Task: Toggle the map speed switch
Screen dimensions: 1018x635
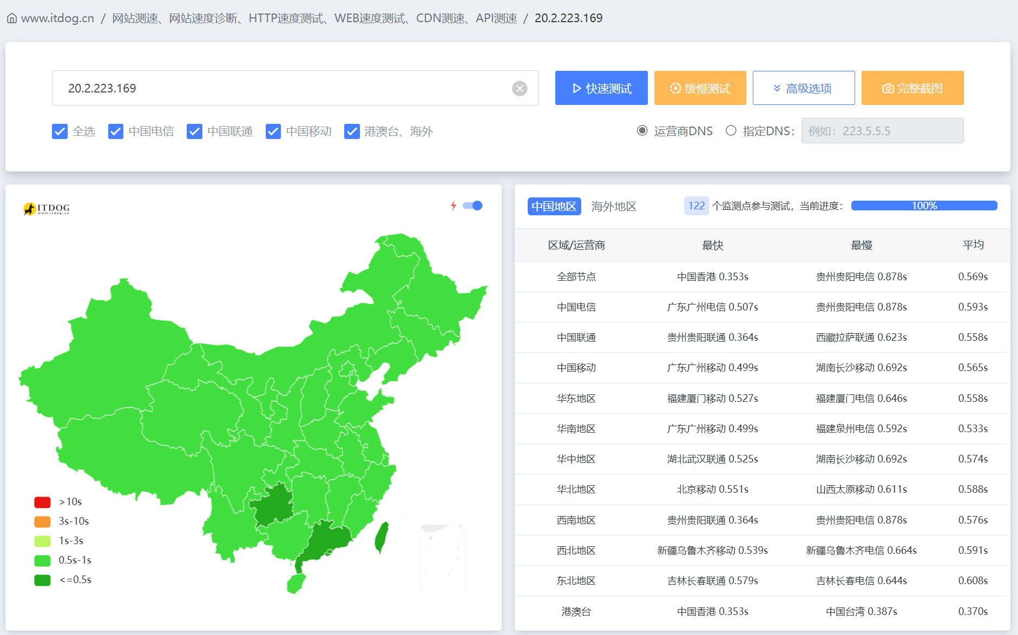Action: click(472, 206)
